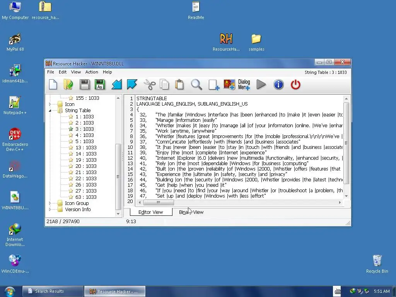The width and height of the screenshot is (396, 297).
Task: Click the Export resource blue arrow icon
Action: pyautogui.click(x=132, y=85)
